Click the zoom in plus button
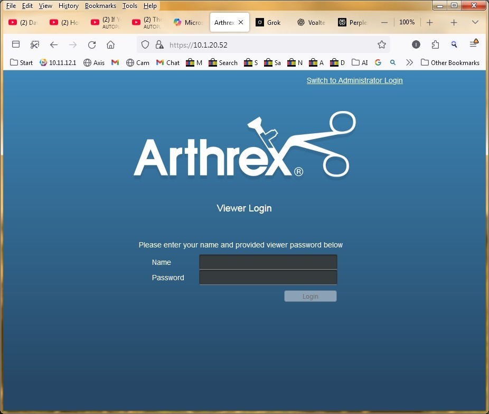The image size is (489, 414). [x=429, y=23]
